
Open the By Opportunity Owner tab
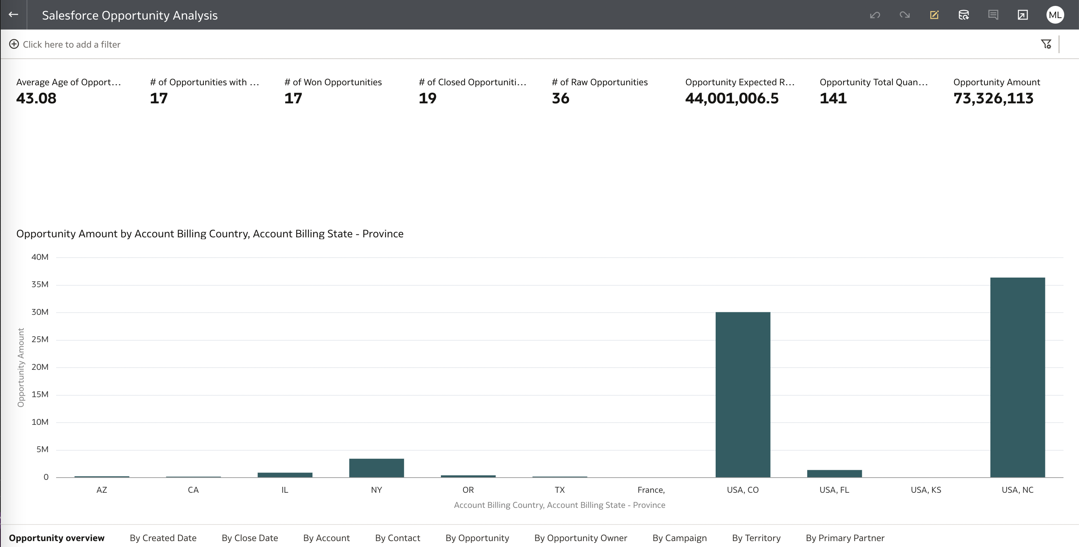click(x=580, y=538)
